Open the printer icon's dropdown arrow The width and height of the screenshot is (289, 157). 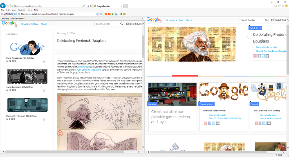tap(118, 14)
